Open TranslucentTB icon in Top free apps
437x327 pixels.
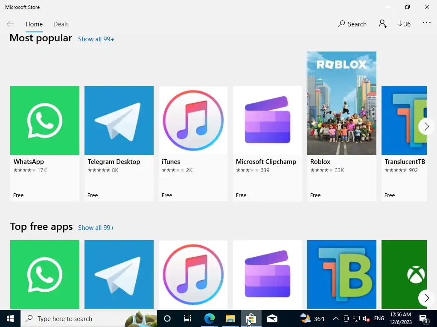click(x=342, y=275)
